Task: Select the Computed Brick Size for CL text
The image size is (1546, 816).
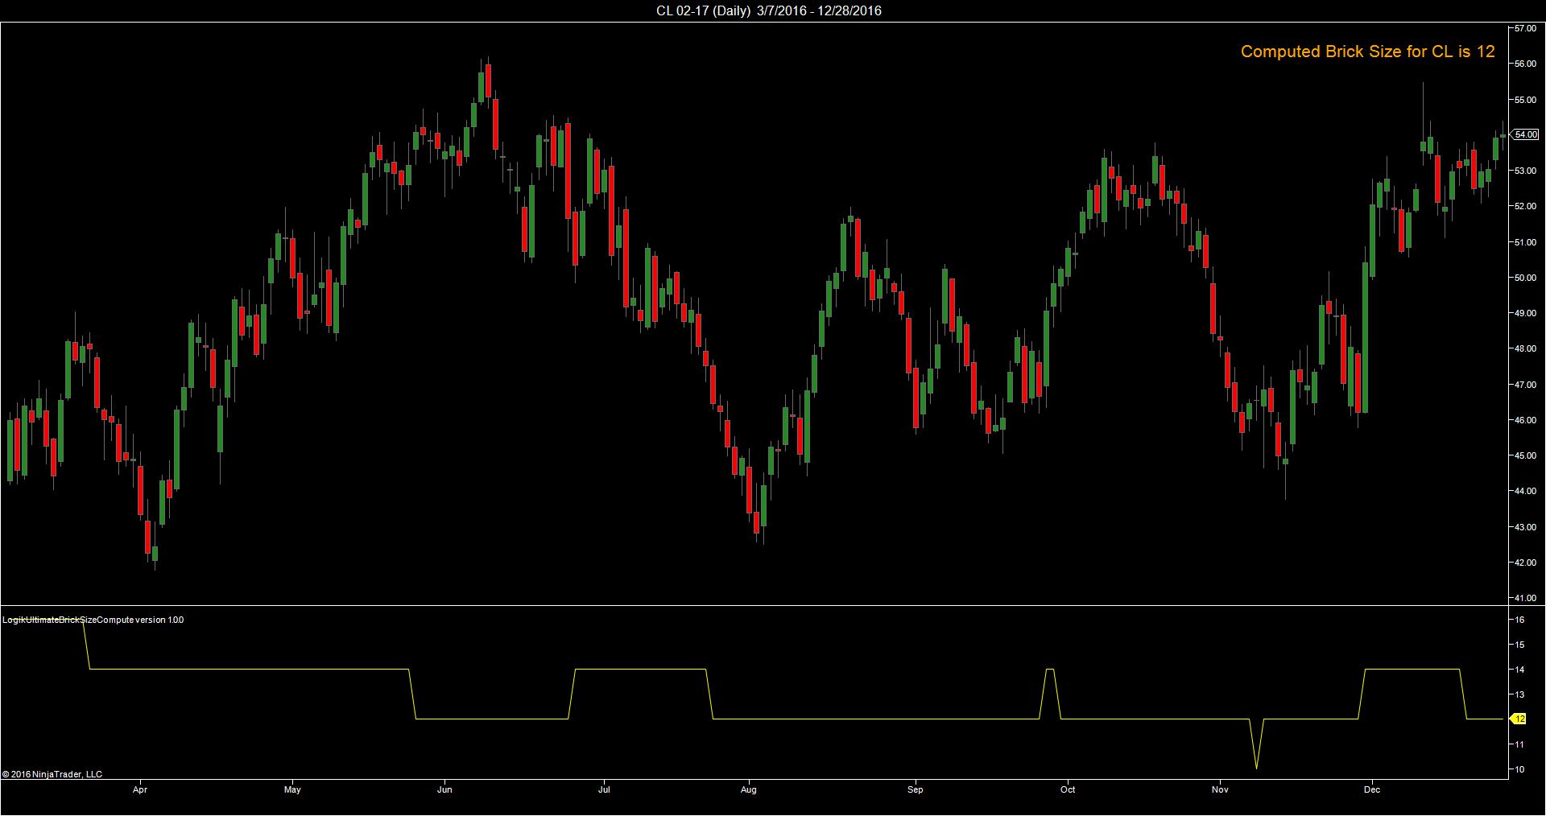Action: pyautogui.click(x=1367, y=52)
